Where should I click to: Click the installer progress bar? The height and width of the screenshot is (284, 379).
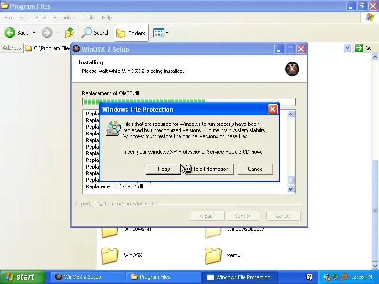[189, 102]
